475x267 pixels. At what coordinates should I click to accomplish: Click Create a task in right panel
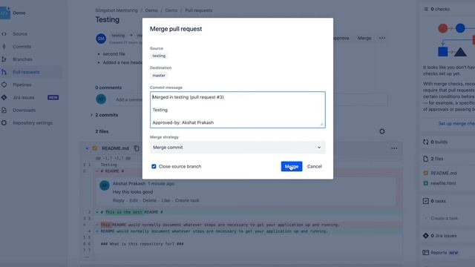444,218
